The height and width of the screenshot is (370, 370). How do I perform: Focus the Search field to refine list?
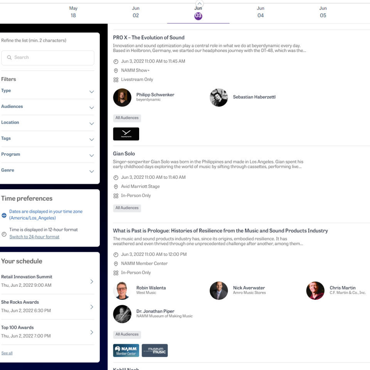[48, 58]
